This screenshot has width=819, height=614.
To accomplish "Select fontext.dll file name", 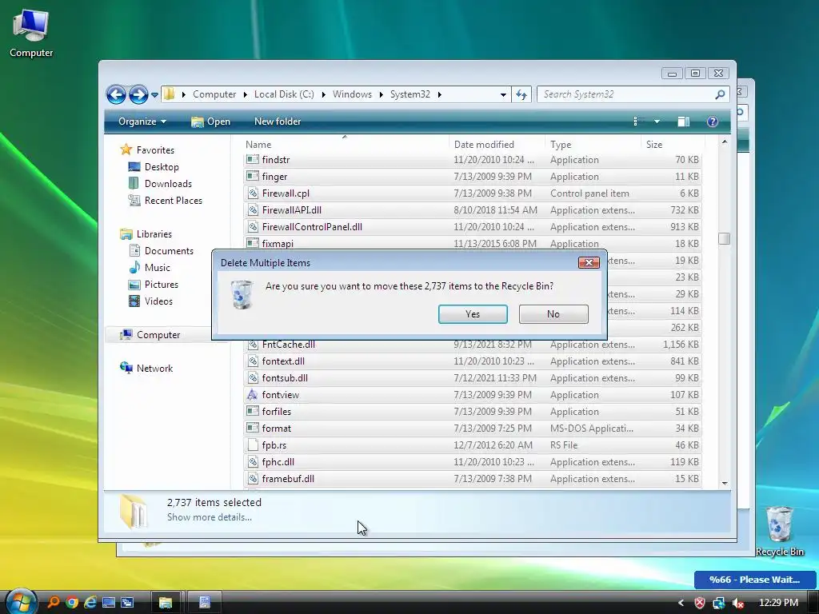I will [x=283, y=361].
